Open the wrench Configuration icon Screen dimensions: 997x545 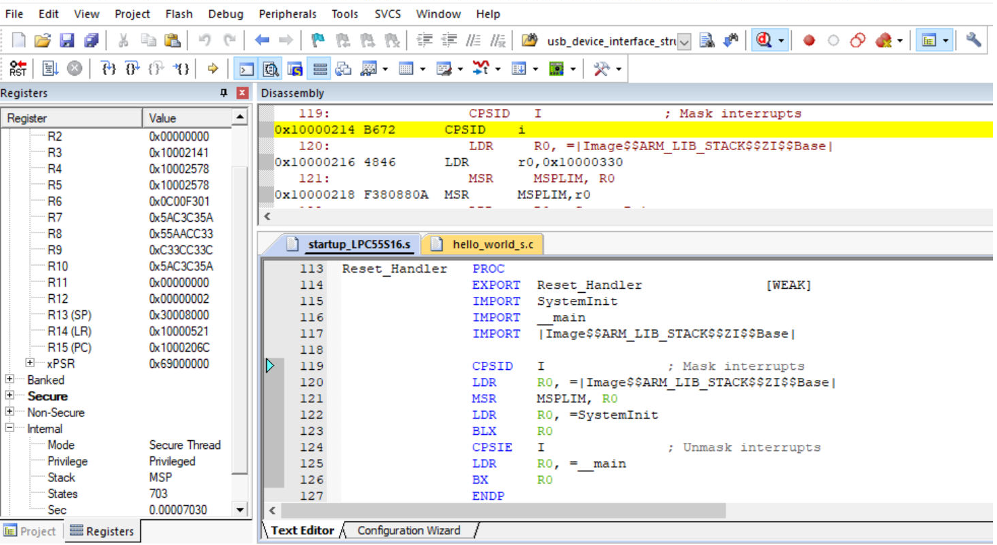[973, 41]
